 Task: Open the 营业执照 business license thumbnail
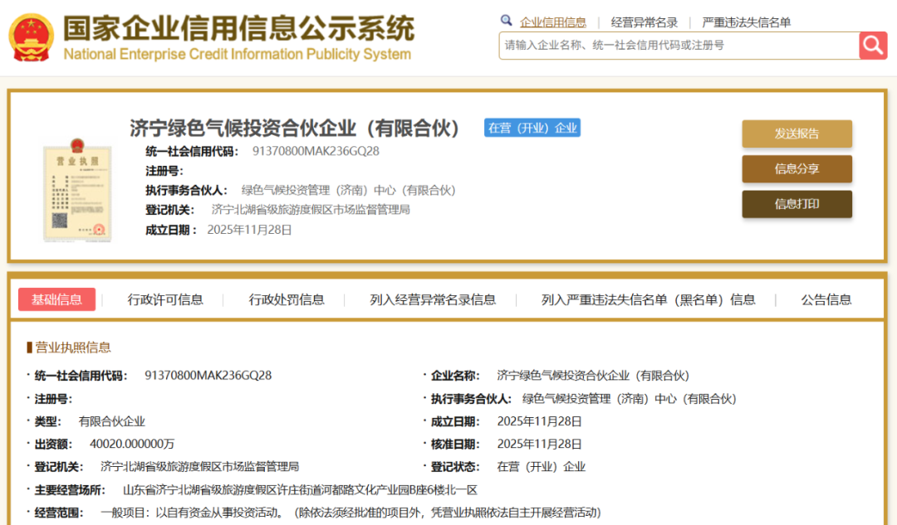pyautogui.click(x=77, y=192)
